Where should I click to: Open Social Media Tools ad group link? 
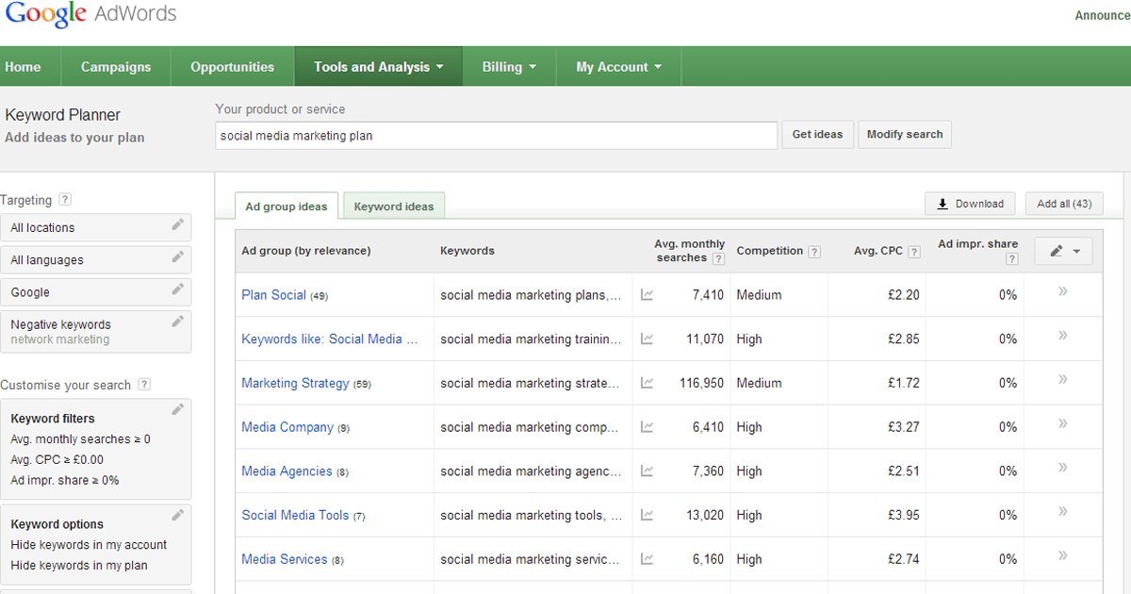point(295,515)
